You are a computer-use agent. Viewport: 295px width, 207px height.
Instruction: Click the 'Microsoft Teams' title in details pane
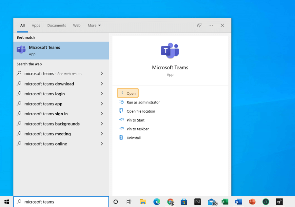pyautogui.click(x=170, y=67)
